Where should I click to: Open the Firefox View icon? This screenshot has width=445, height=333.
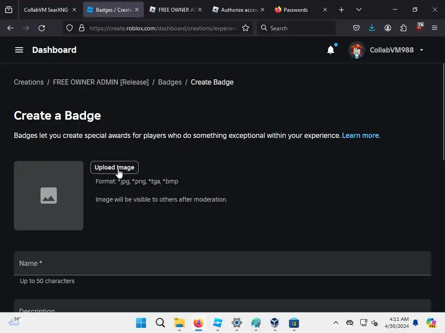(9, 10)
